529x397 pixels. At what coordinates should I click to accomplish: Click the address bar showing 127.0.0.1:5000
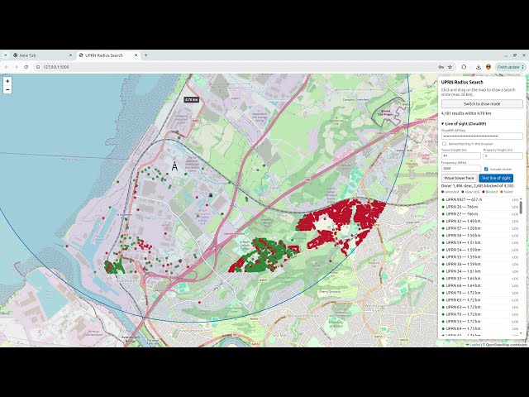pyautogui.click(x=236, y=67)
